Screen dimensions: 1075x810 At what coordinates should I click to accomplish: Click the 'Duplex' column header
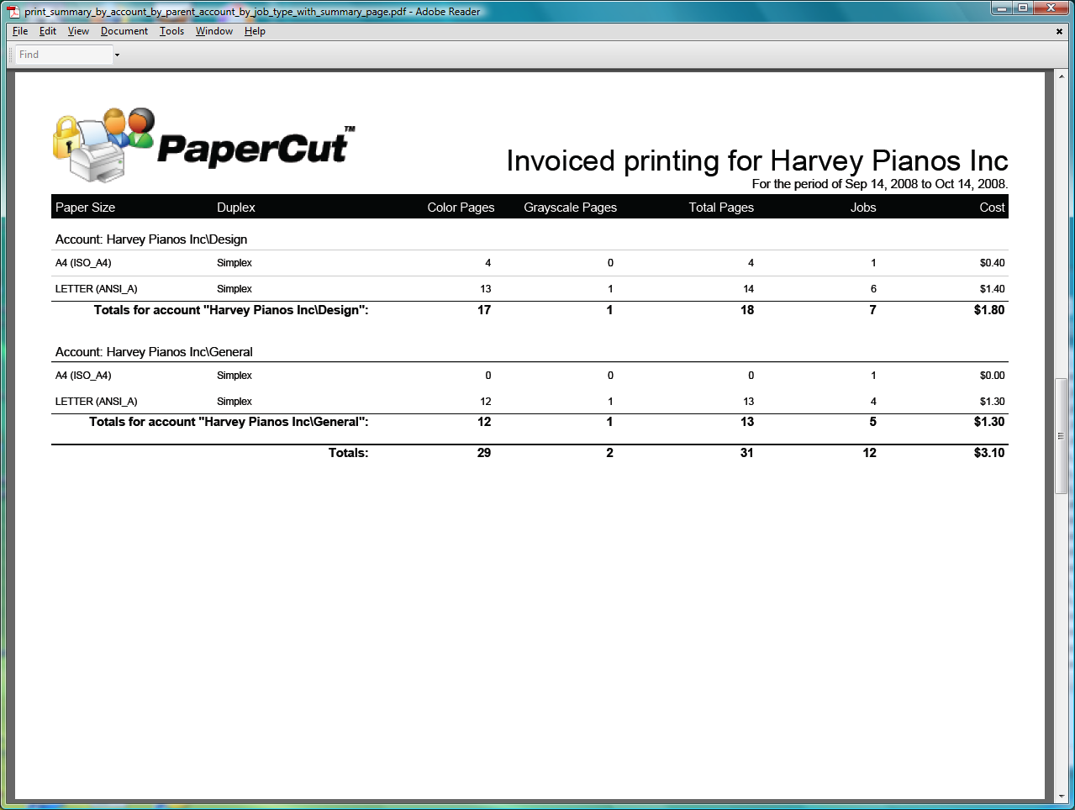click(236, 208)
